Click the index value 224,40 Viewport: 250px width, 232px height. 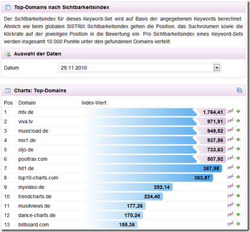(x=152, y=196)
